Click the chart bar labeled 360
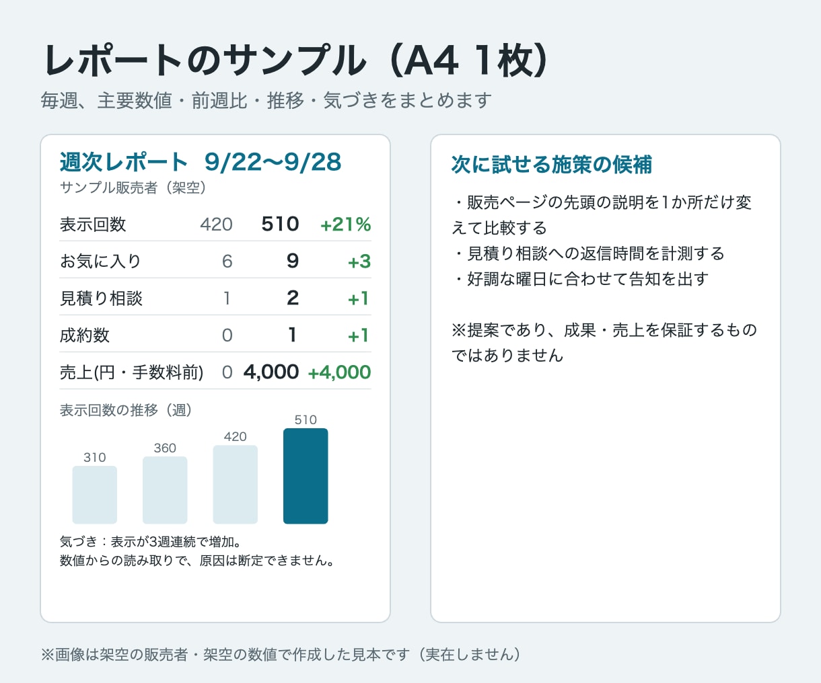 click(165, 490)
